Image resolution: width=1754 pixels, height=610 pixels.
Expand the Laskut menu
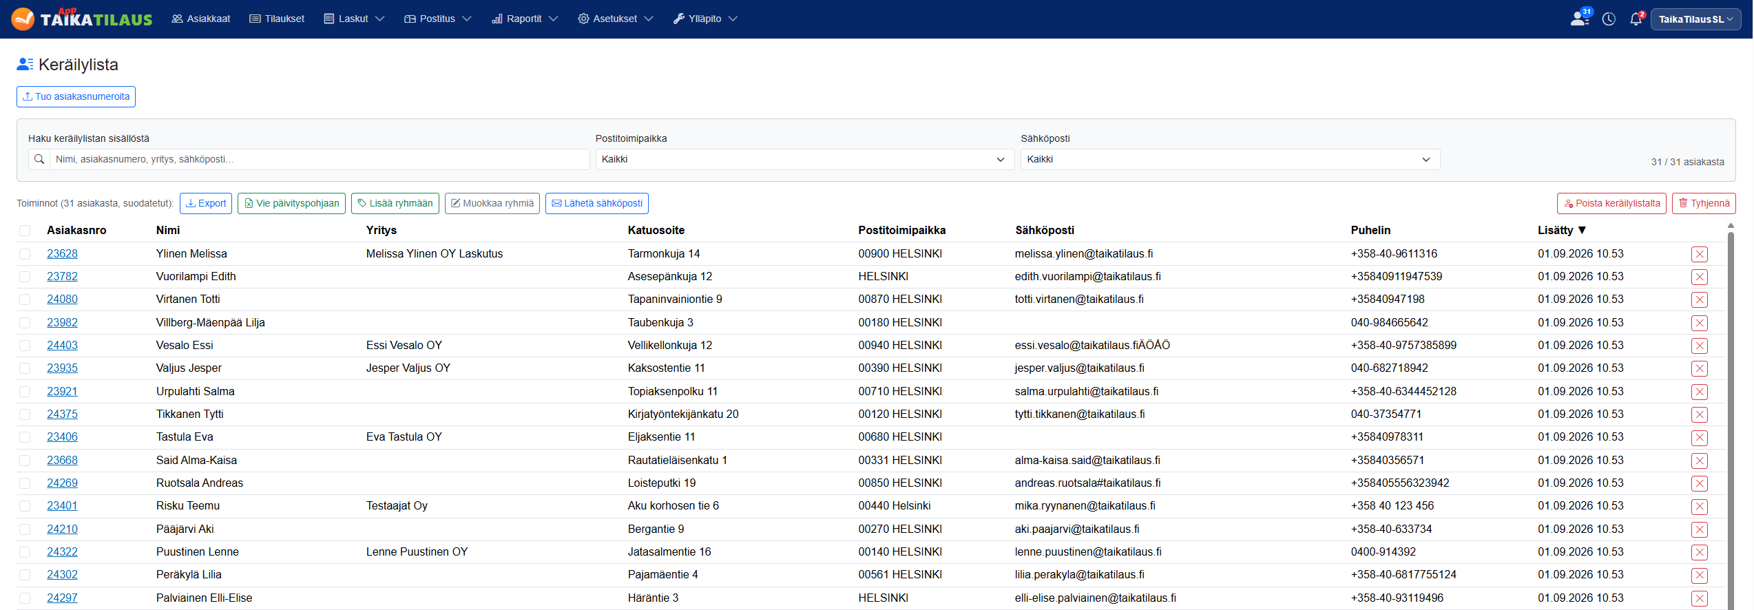tap(354, 19)
